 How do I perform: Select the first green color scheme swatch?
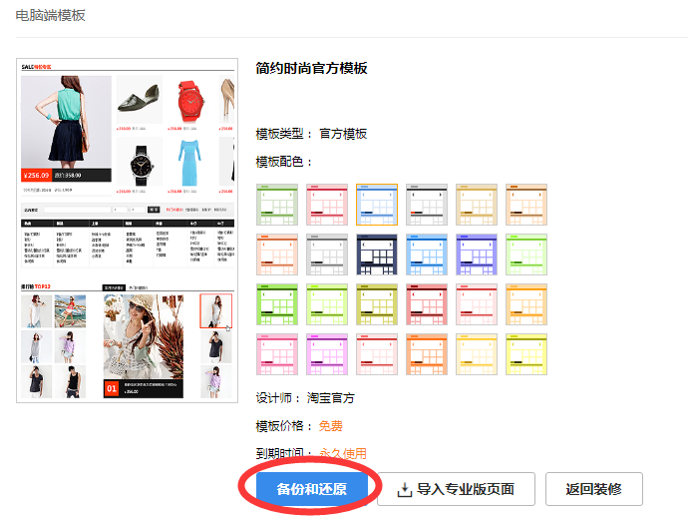(277, 205)
